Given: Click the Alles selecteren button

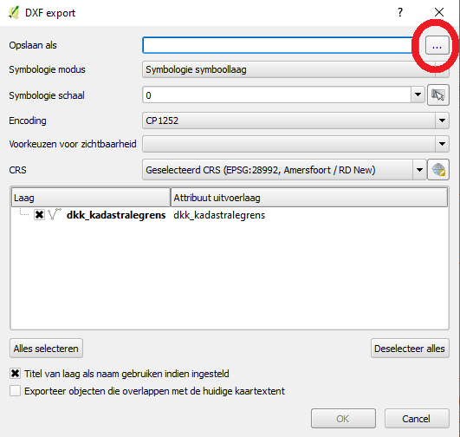Looking at the screenshot, I should 46,349.
